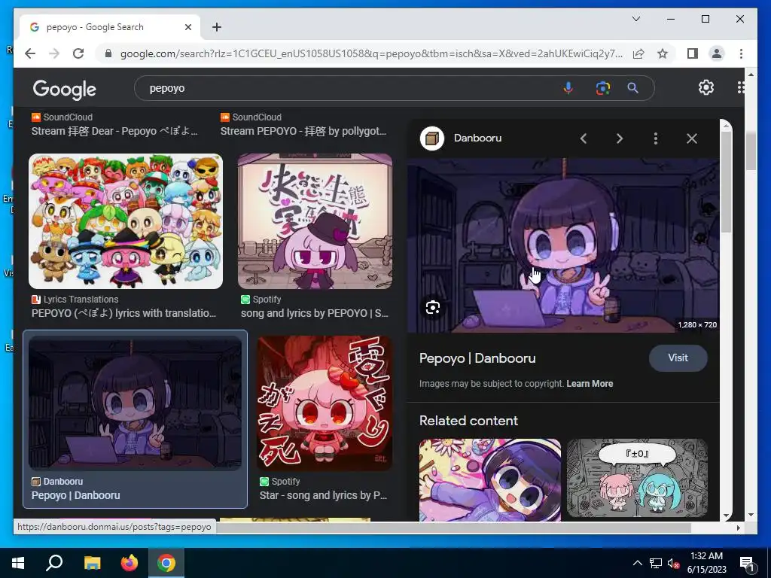771x578 pixels.
Task: Click the 1,280 × 720 size label
Action: (697, 325)
